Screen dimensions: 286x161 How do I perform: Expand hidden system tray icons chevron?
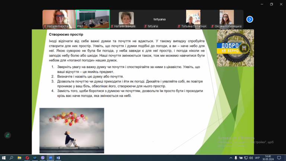click(x=231, y=158)
